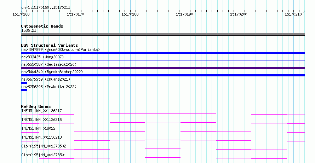The width and height of the screenshot is (315, 163).
Task: Click the 1p36.21 band label
Action: (x=29, y=30)
